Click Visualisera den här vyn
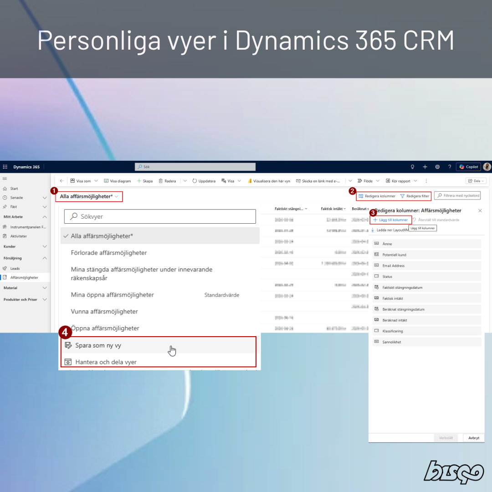This screenshot has width=492, height=492. point(269,181)
